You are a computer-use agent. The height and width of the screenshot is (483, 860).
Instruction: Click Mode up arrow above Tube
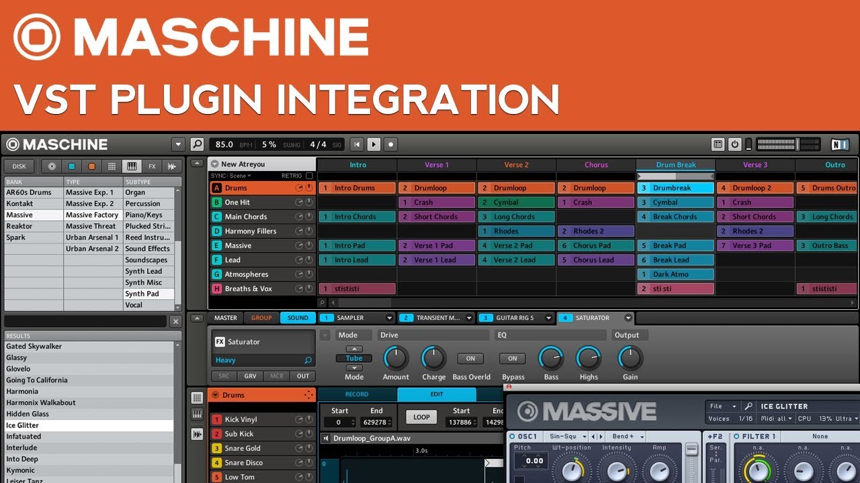click(x=354, y=349)
